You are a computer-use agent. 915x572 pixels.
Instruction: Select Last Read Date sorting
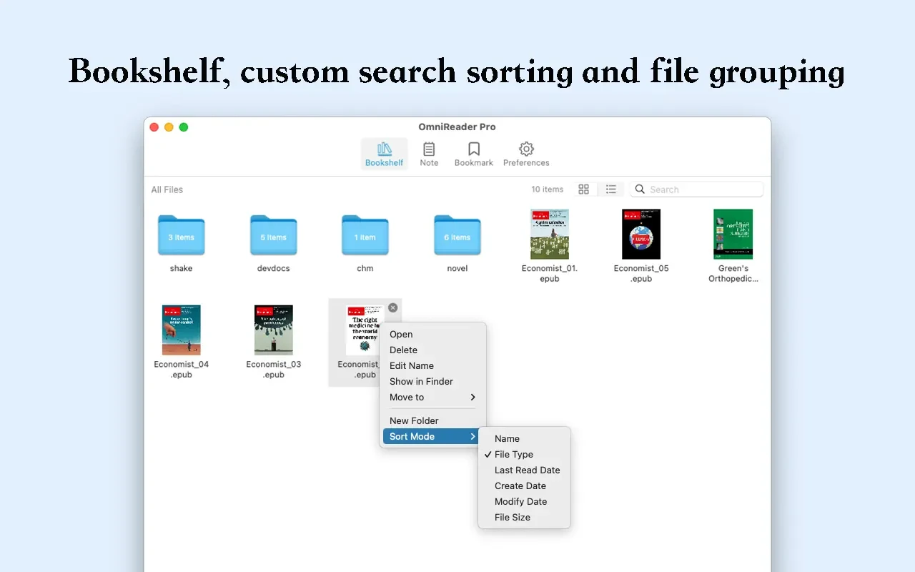(x=527, y=470)
